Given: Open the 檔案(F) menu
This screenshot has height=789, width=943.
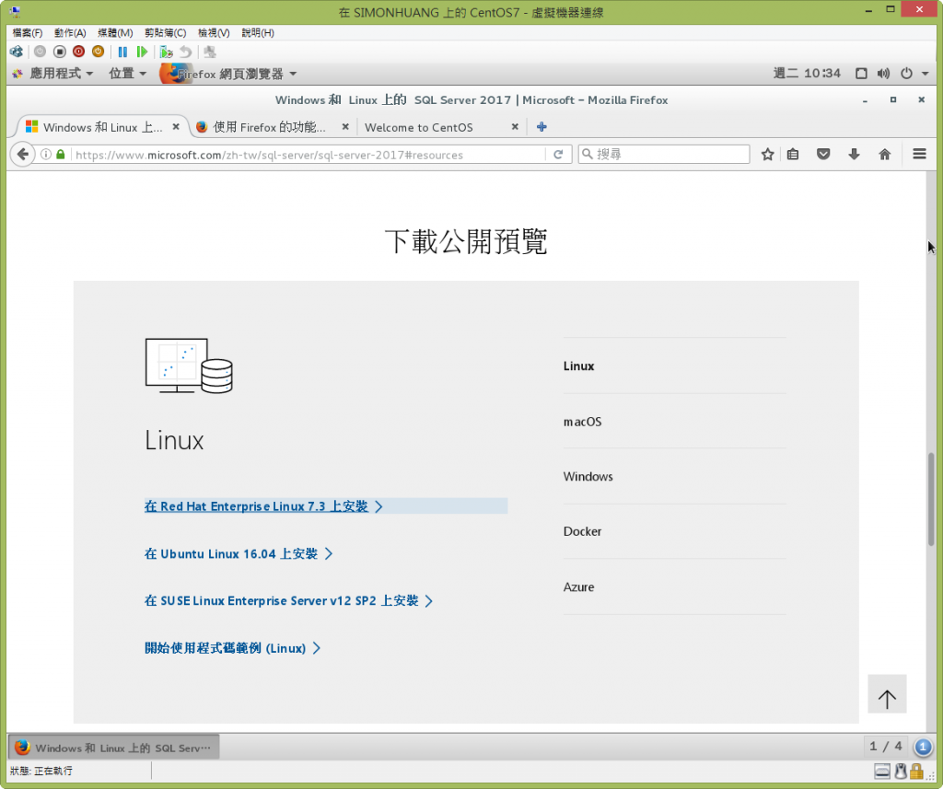Looking at the screenshot, I should (27, 32).
